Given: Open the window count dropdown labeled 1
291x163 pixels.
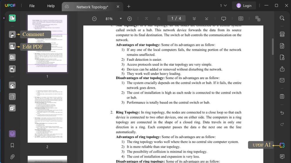Looking at the screenshot, I should pos(223,6).
